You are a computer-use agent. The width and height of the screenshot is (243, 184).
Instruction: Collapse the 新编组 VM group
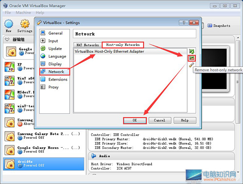pyautogui.click(x=6, y=39)
